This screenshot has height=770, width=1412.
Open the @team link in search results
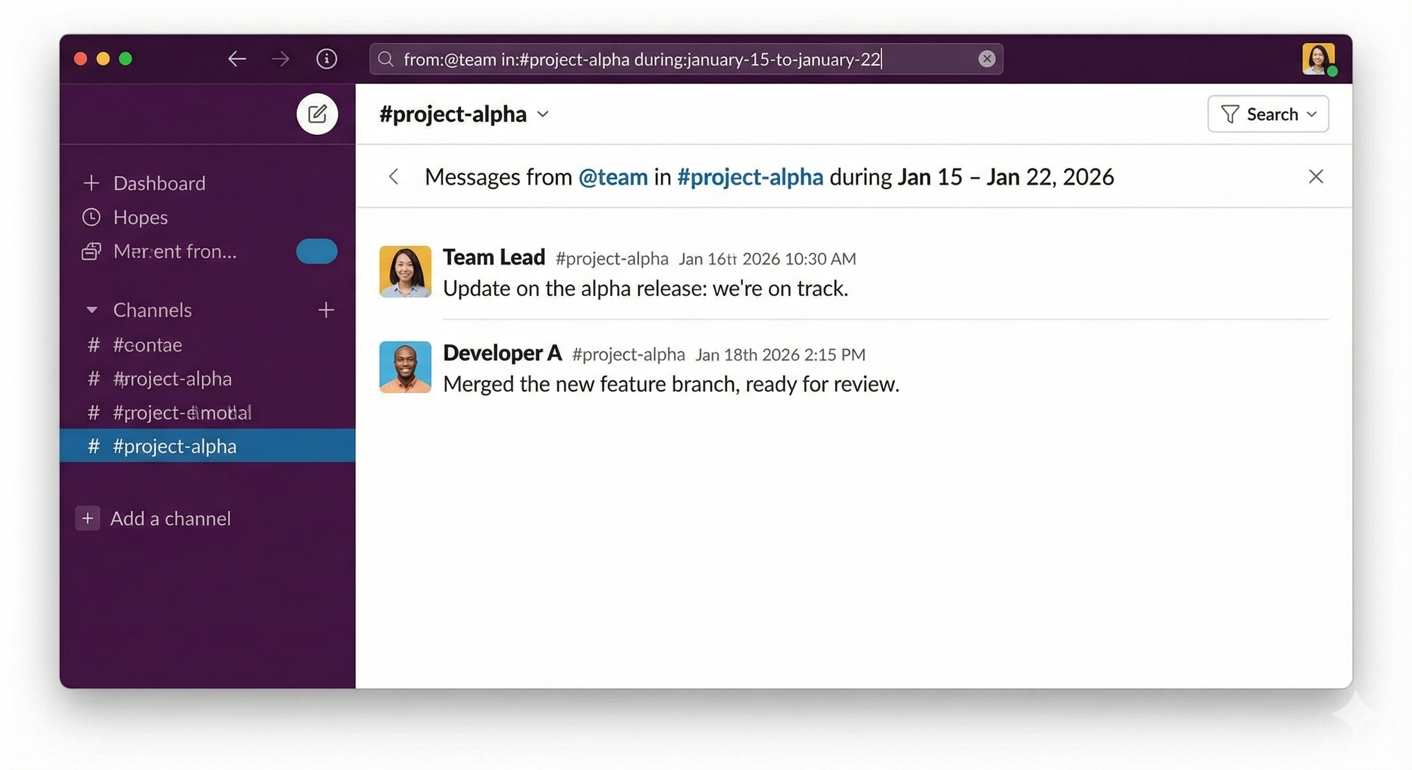pos(613,176)
